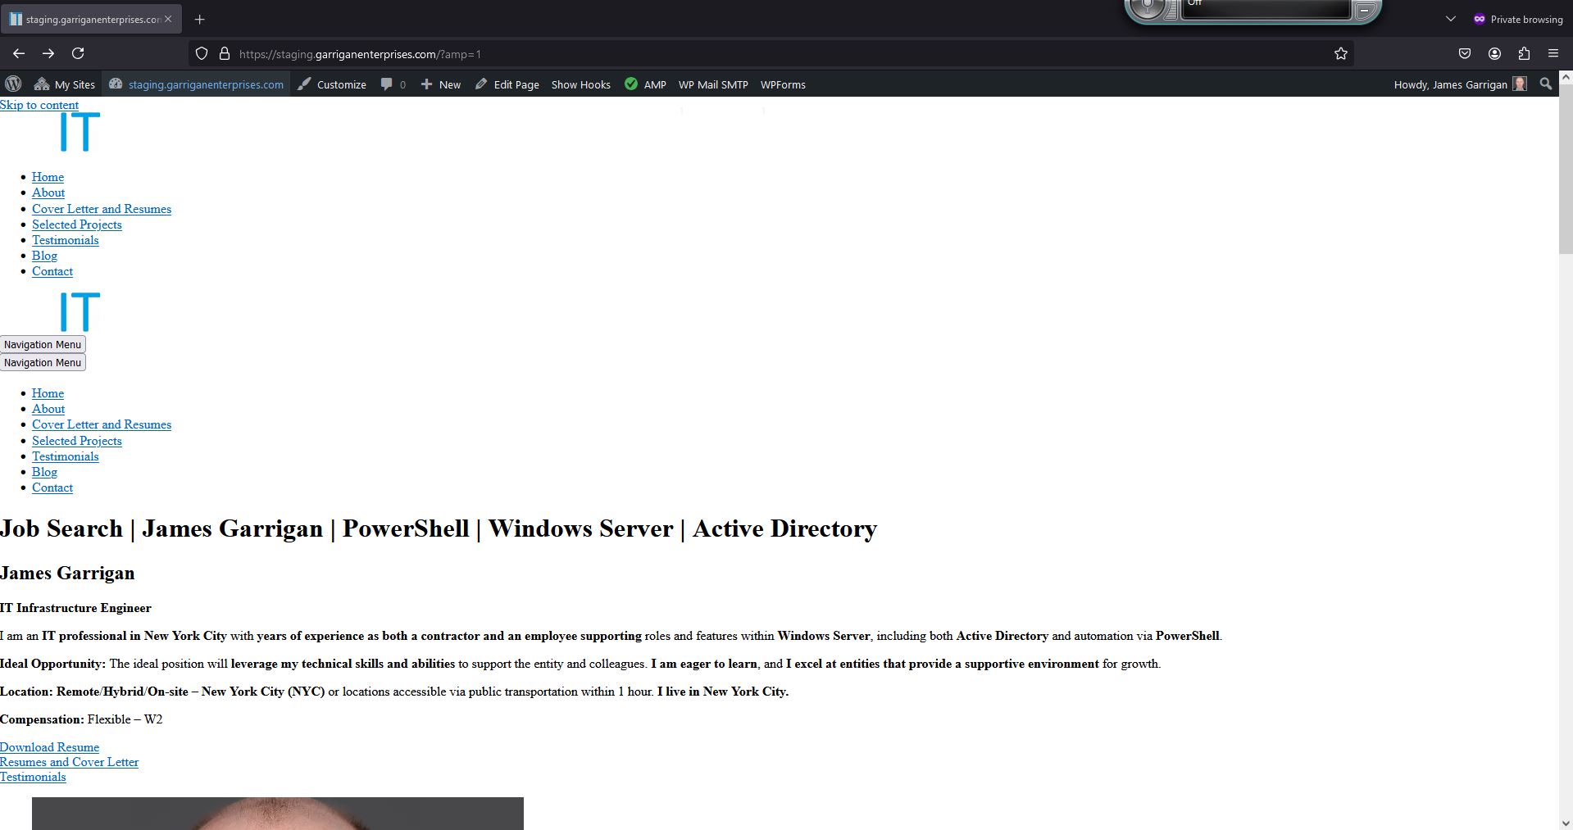Open the tab list chevron

(1449, 18)
